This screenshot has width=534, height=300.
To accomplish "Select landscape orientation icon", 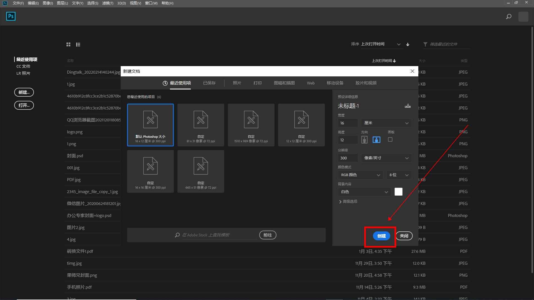I will pyautogui.click(x=376, y=140).
